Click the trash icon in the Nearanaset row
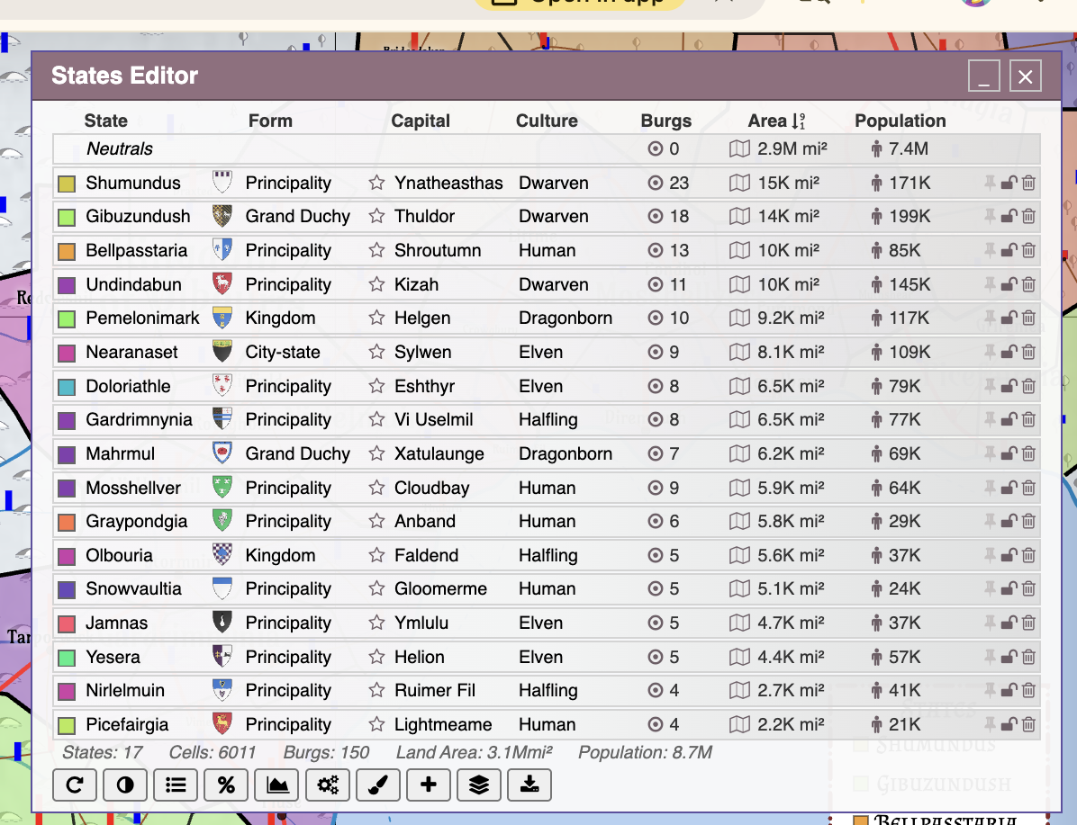 click(1028, 352)
